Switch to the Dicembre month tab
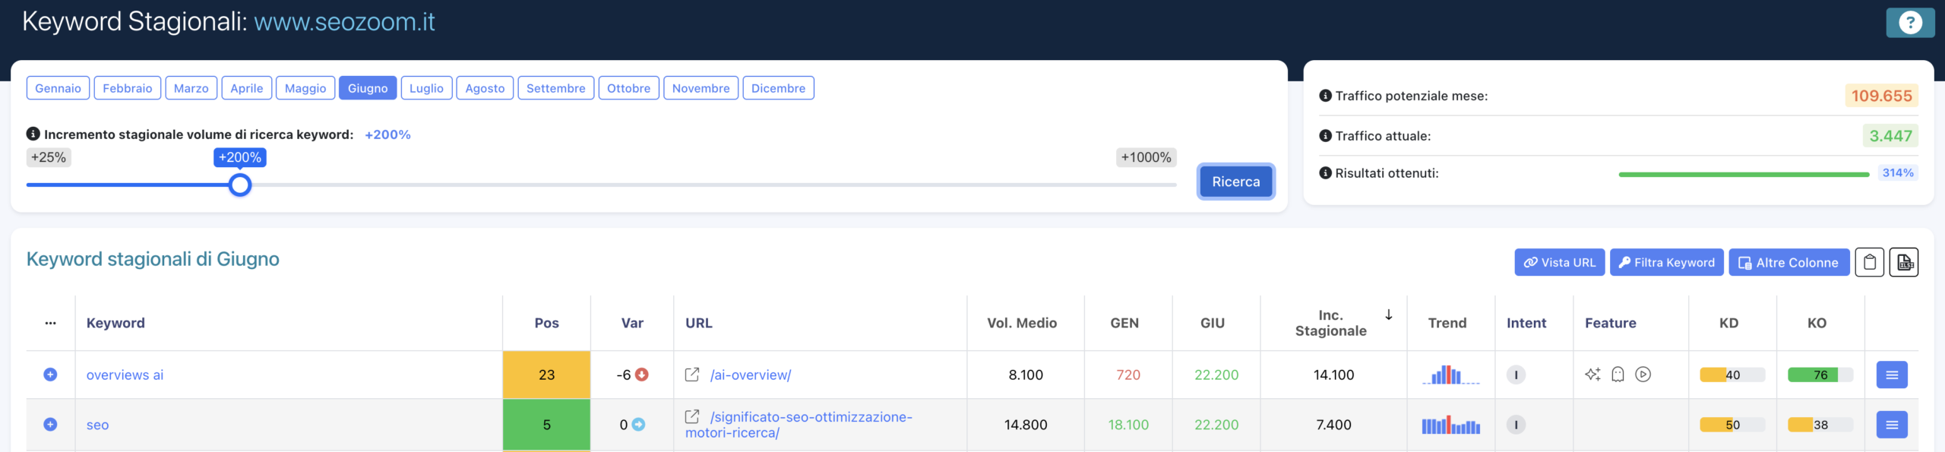1945x452 pixels. 778,88
